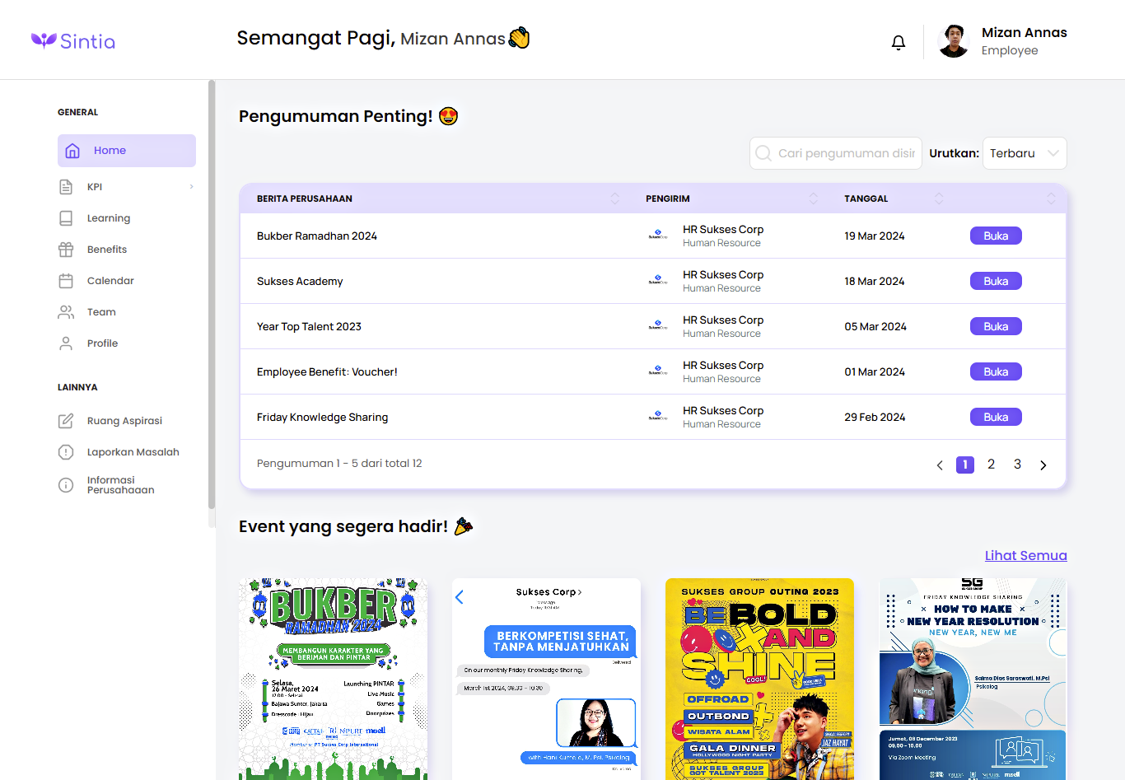Go to next announcements page arrow
The image size is (1125, 780).
(1043, 465)
